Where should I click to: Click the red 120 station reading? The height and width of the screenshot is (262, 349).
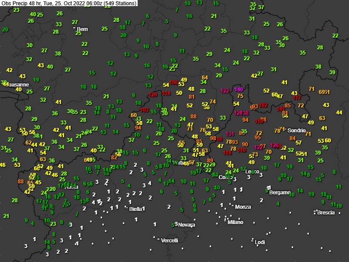click(153, 94)
